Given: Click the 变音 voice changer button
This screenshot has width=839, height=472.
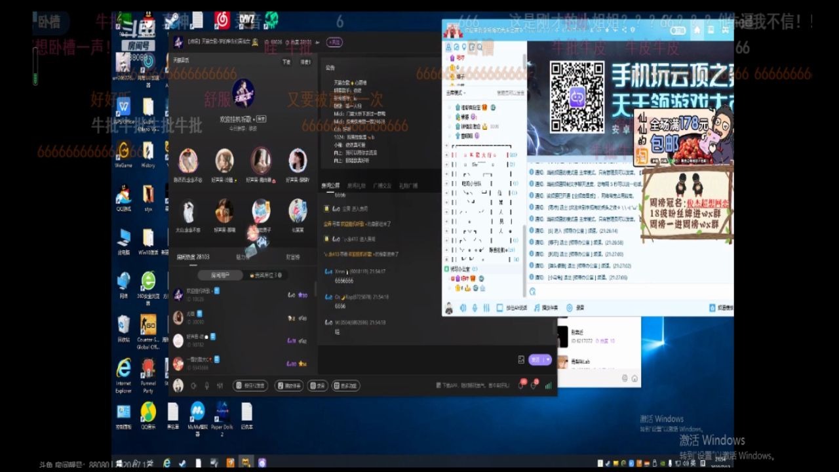Looking at the screenshot, I should 317,385.
